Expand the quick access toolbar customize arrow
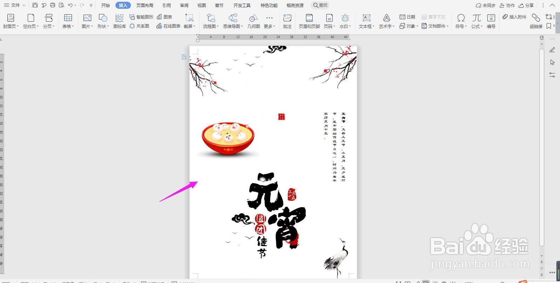Viewport: 560px width, 283px height. [91, 5]
